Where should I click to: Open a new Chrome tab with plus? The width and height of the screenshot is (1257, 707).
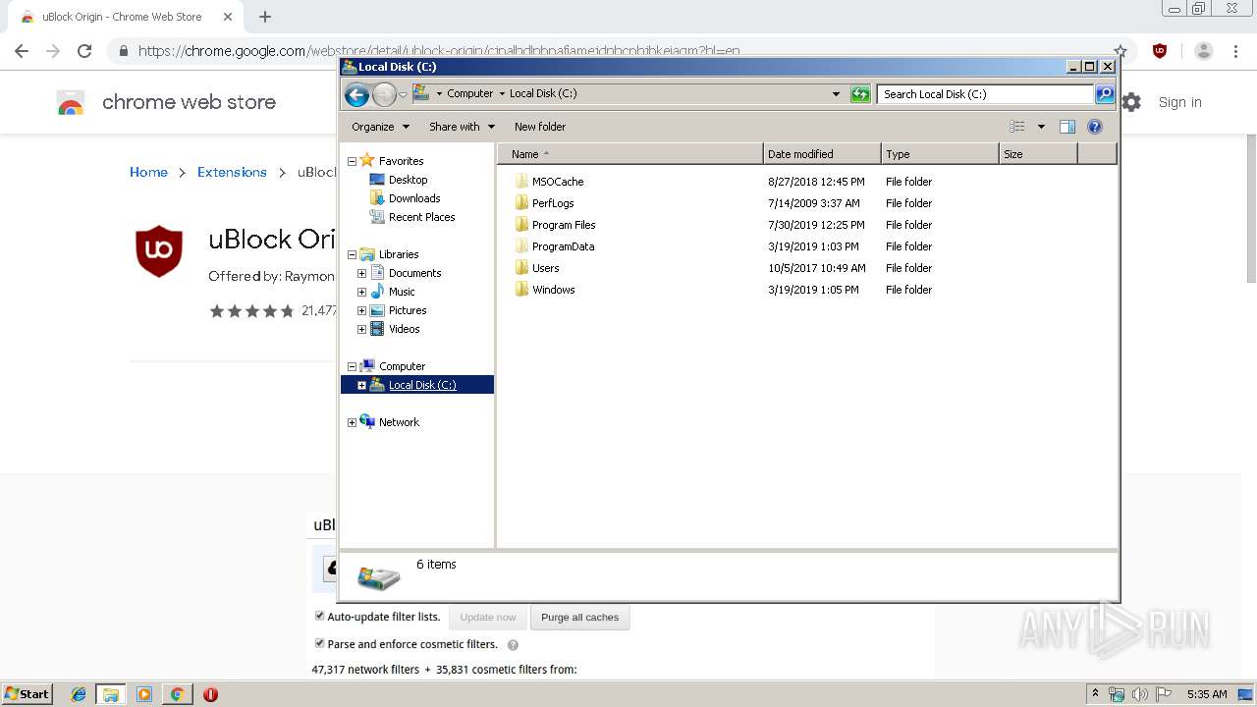[265, 17]
